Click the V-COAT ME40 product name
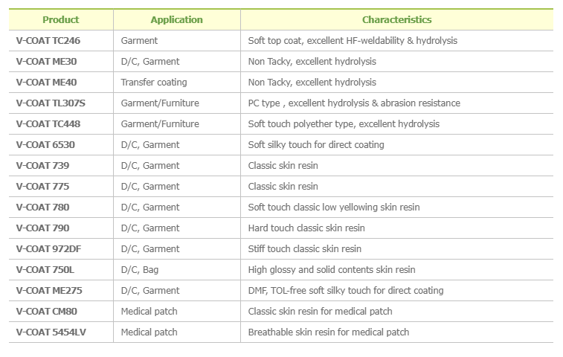563x357 pixels. pyautogui.click(x=46, y=83)
